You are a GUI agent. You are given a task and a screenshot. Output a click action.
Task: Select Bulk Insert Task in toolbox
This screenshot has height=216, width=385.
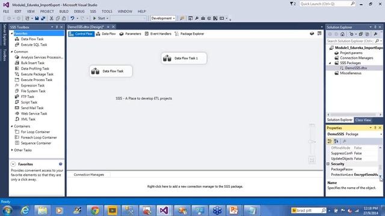(32, 63)
